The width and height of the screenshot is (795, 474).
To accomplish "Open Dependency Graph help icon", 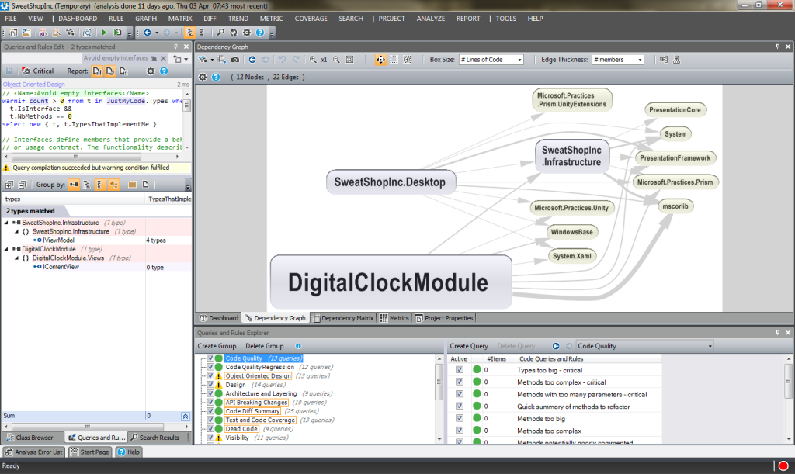I will [x=216, y=77].
